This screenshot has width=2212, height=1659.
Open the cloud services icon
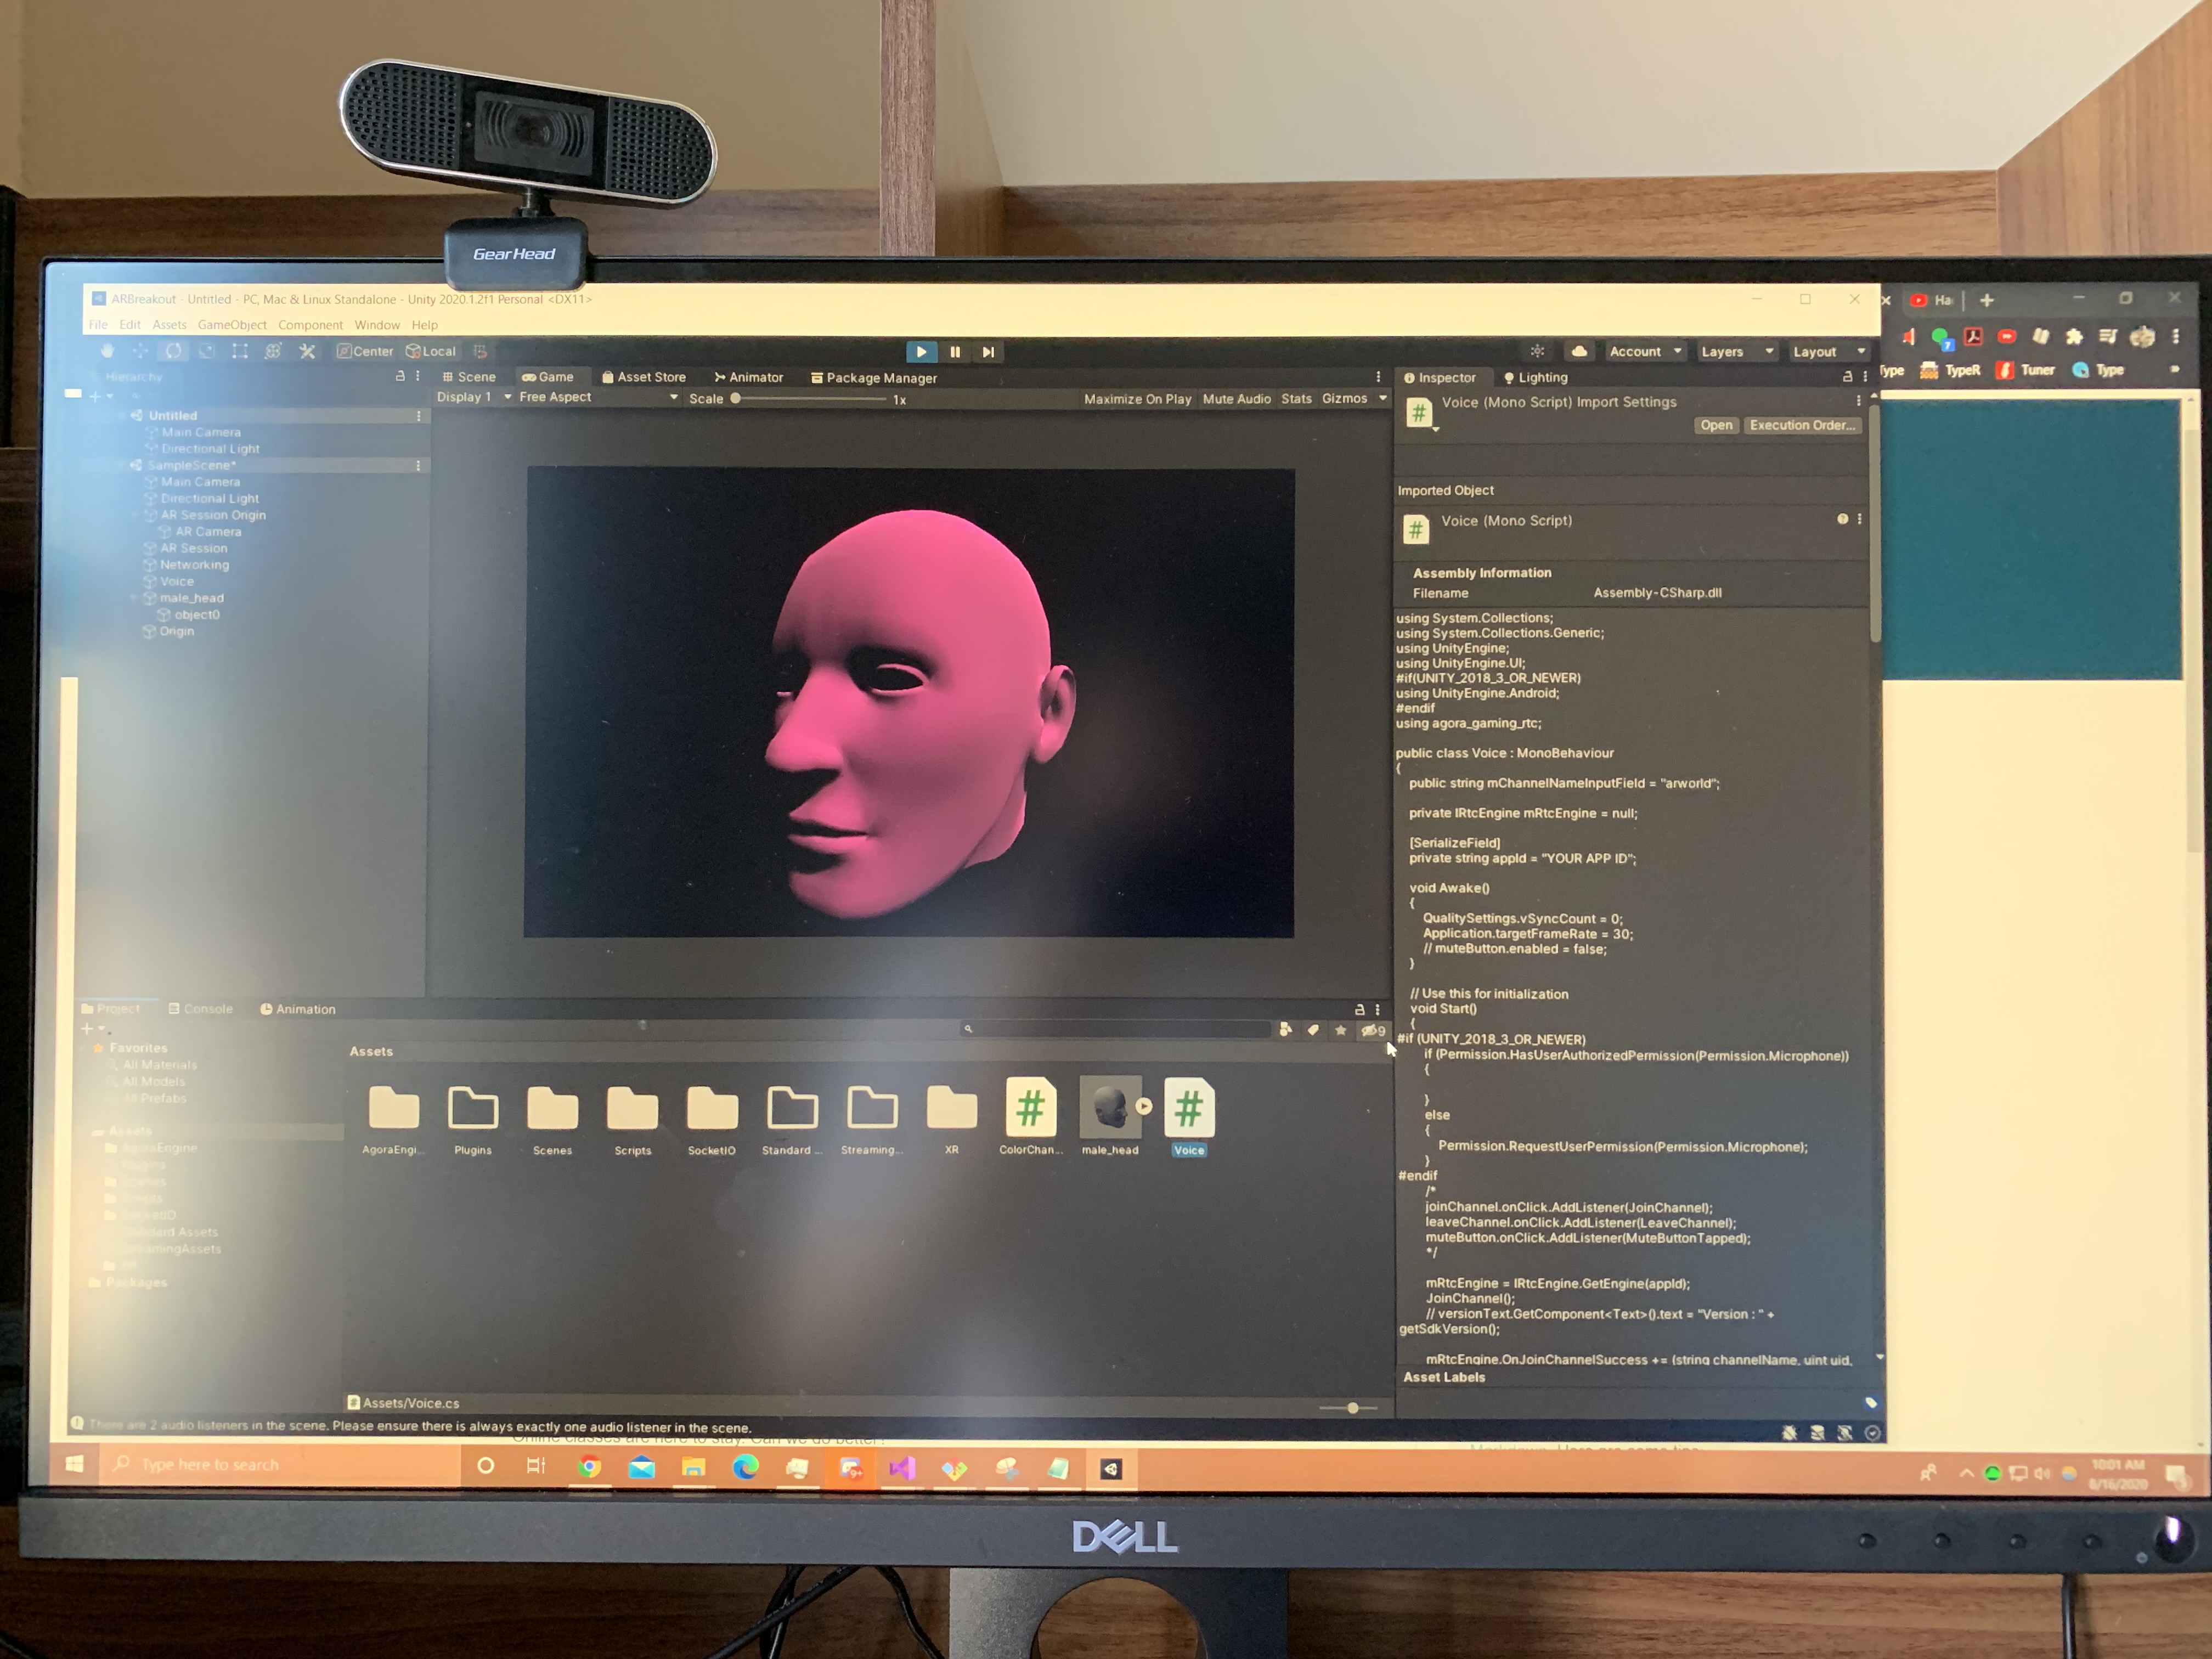[x=1579, y=351]
